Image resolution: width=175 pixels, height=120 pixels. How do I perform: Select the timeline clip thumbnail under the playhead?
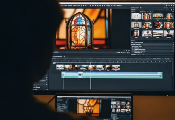click(x=92, y=67)
